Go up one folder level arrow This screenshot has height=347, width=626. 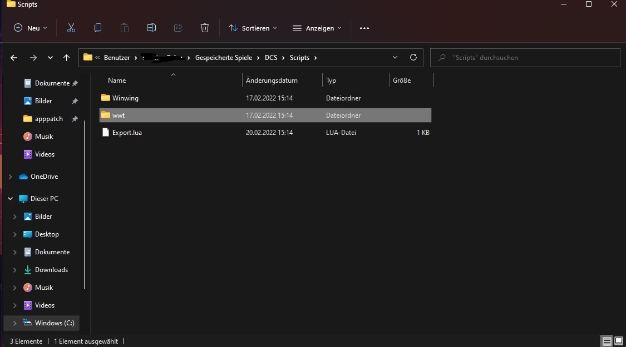pyautogui.click(x=66, y=58)
